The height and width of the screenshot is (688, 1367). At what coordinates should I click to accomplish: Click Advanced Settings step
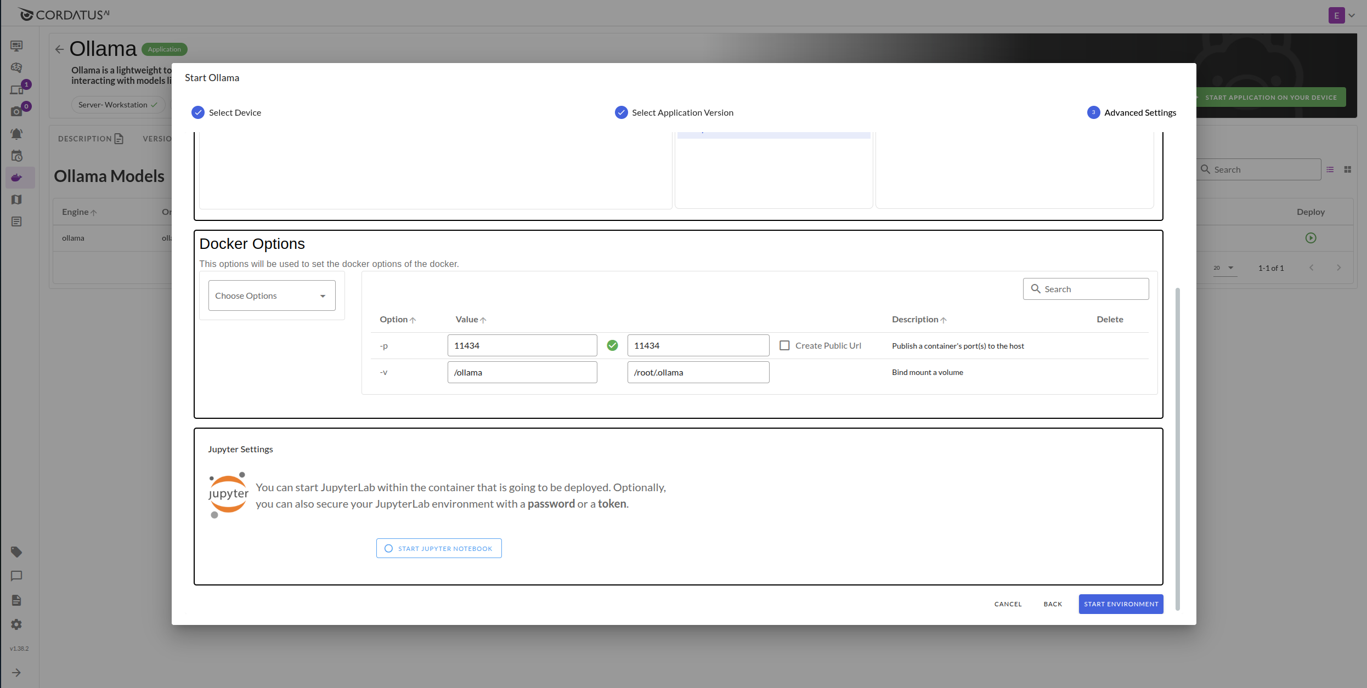[x=1132, y=112]
